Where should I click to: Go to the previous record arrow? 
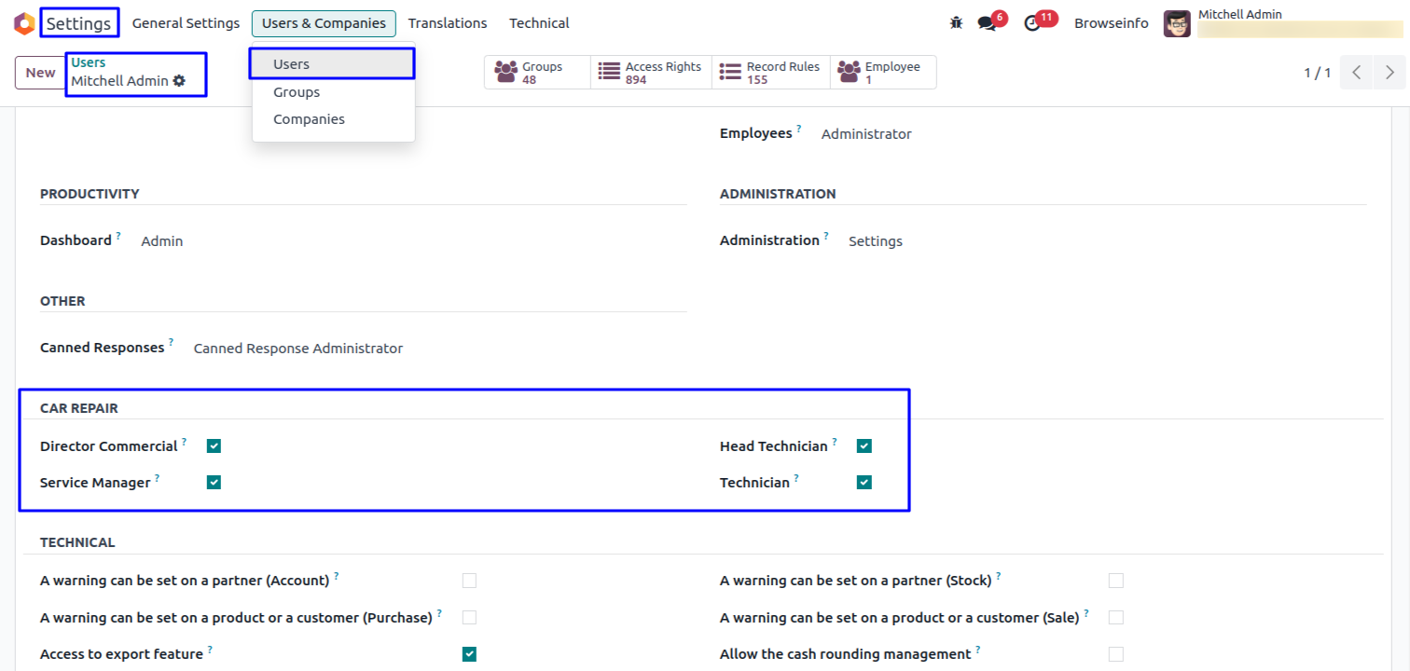click(x=1357, y=73)
